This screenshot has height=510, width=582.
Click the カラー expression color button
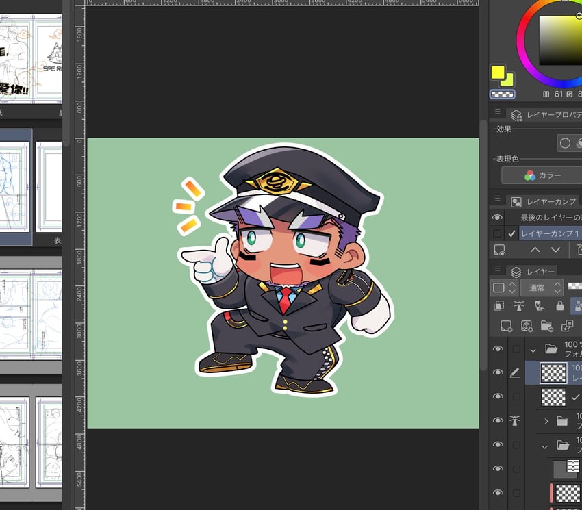[542, 175]
